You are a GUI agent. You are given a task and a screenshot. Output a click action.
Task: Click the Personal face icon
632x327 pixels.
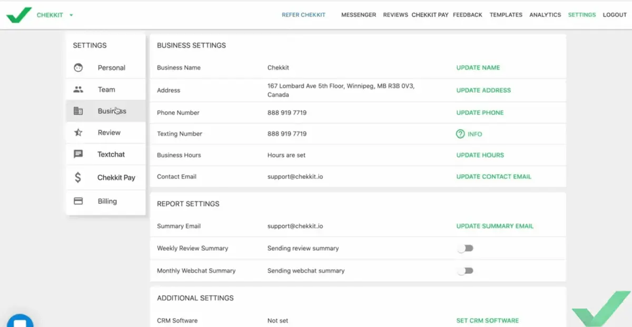click(78, 67)
